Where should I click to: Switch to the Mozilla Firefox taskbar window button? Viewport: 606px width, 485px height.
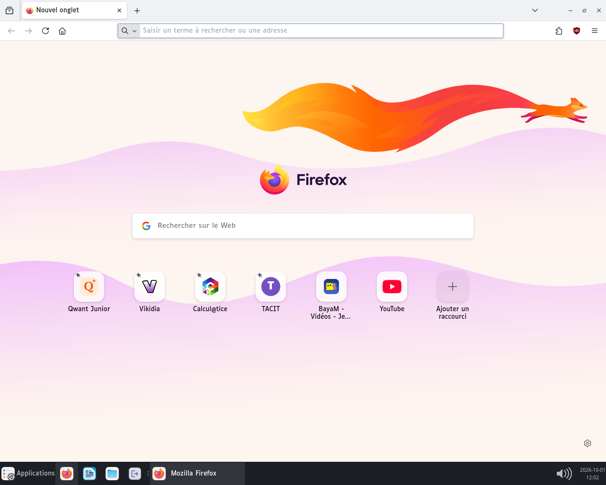coord(197,473)
